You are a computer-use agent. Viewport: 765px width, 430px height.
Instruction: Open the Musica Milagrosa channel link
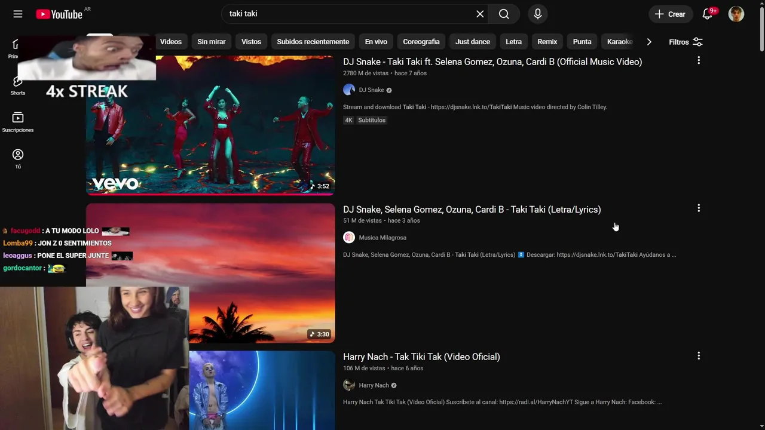click(x=382, y=238)
